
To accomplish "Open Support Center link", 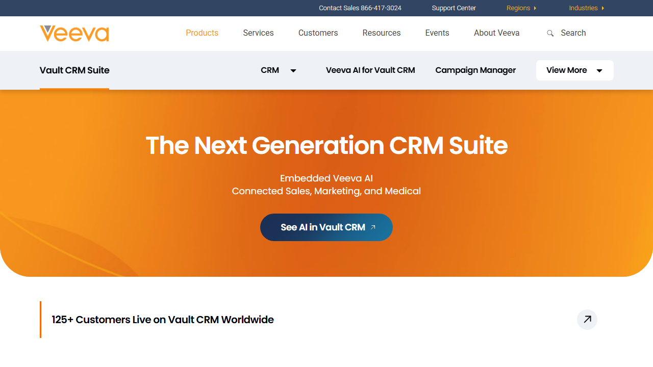I will 454,8.
